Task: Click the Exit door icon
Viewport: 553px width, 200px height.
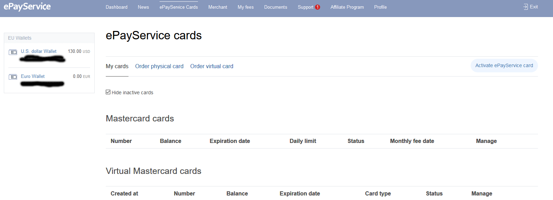Action: (525, 7)
